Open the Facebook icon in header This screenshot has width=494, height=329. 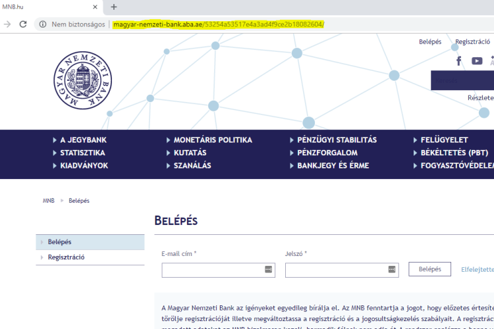[459, 61]
